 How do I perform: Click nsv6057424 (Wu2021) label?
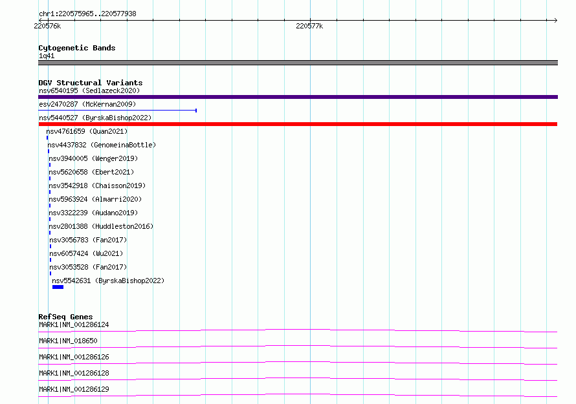[86, 253]
